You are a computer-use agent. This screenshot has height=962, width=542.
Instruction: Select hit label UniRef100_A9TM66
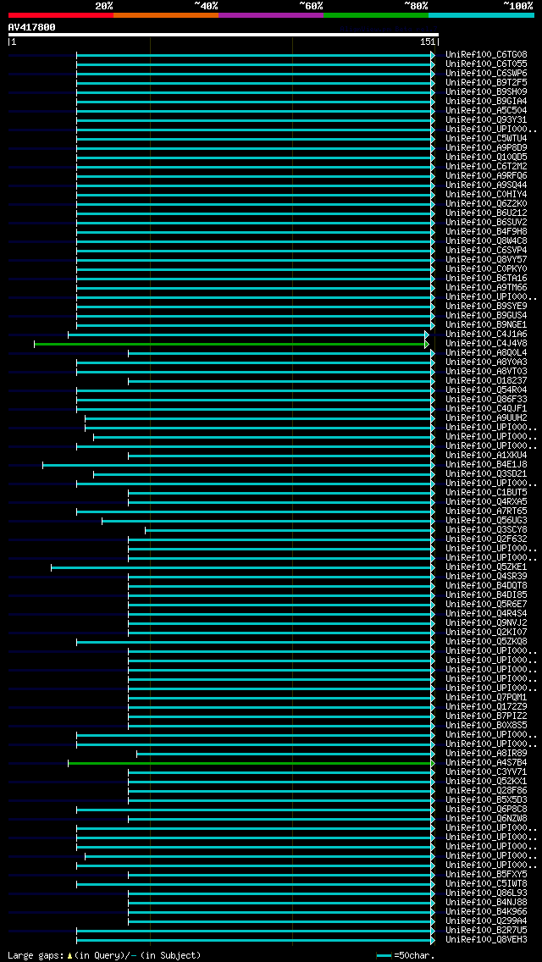click(x=486, y=288)
